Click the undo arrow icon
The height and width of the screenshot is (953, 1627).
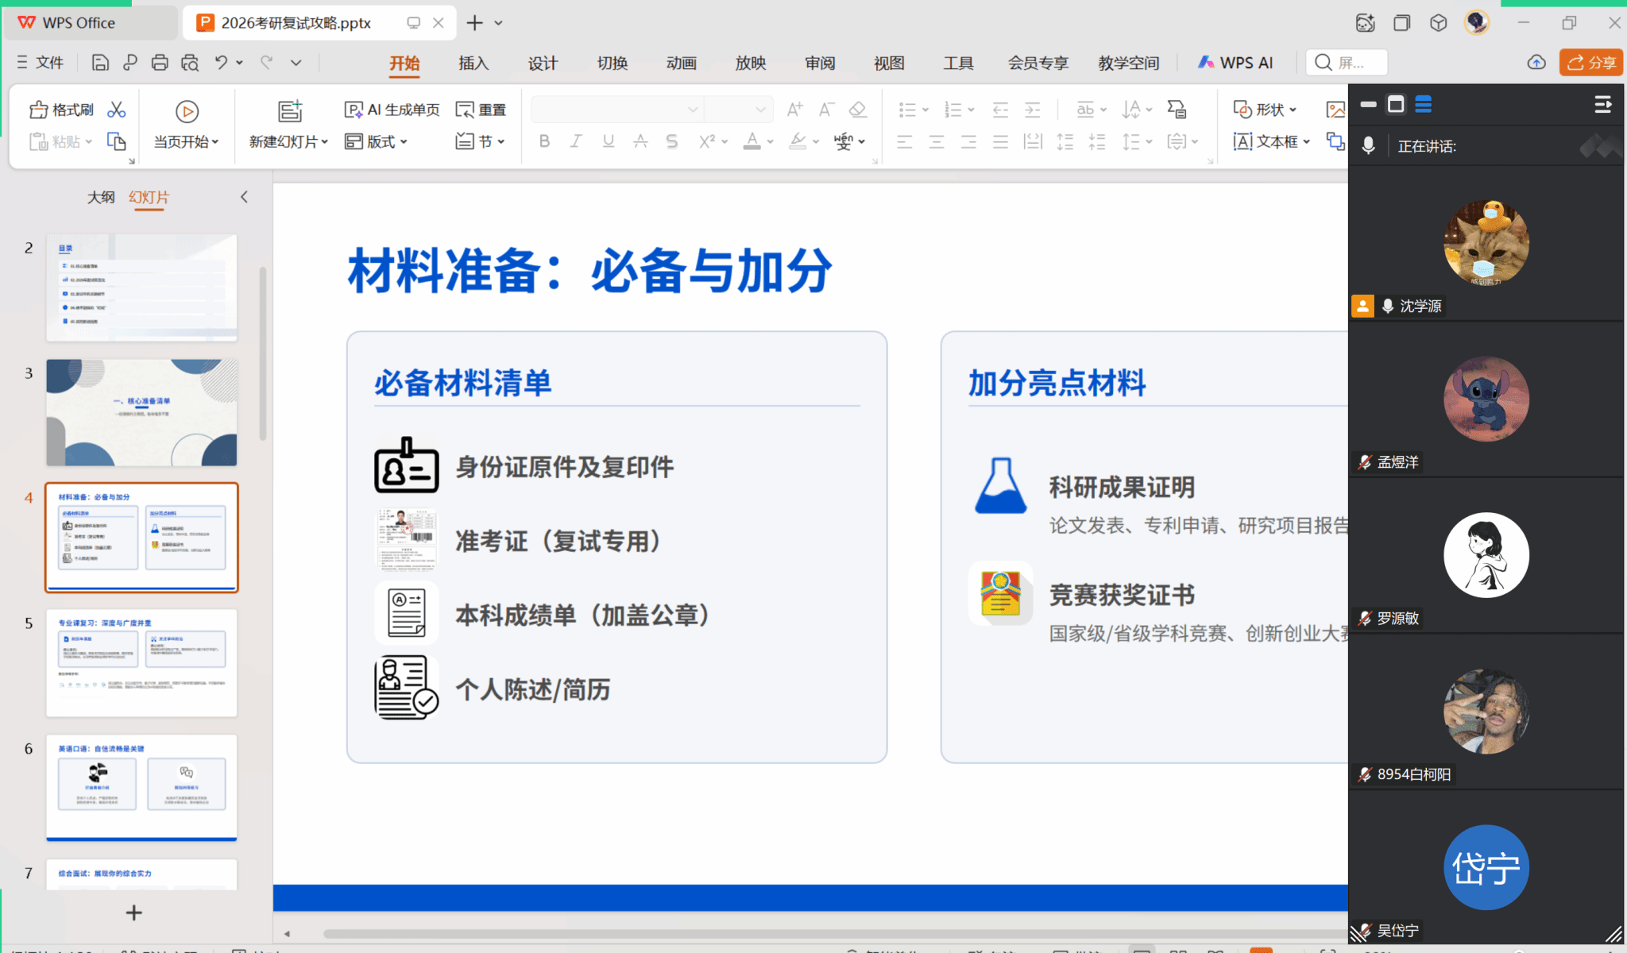click(x=221, y=63)
